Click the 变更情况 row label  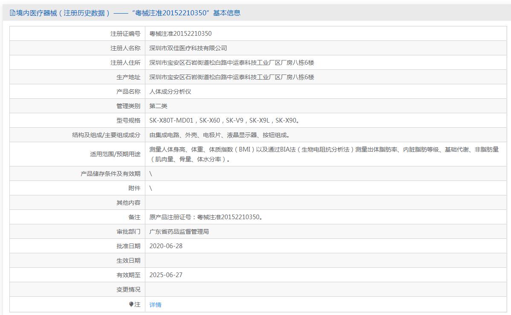pyautogui.click(x=128, y=289)
